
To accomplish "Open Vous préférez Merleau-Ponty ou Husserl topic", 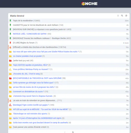I will 31,69.
